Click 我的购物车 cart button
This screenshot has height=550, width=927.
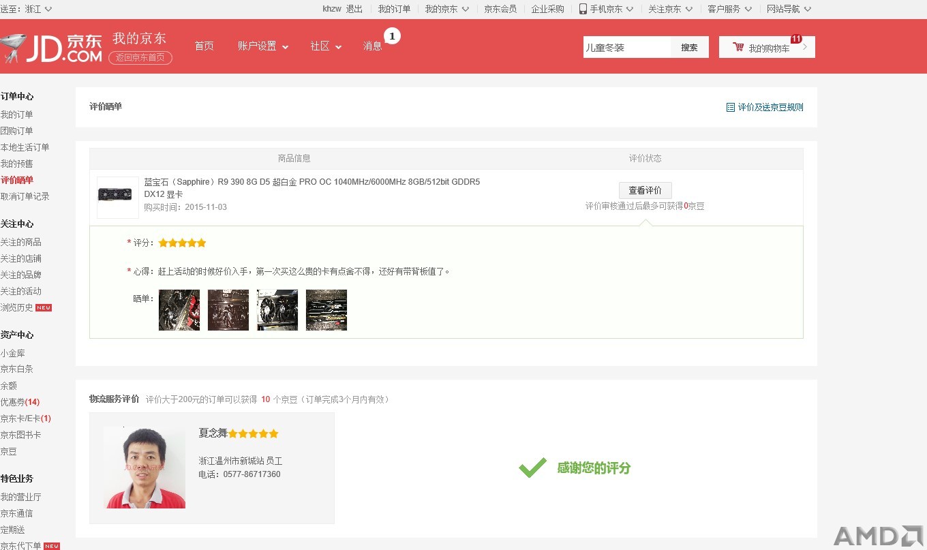pos(767,47)
